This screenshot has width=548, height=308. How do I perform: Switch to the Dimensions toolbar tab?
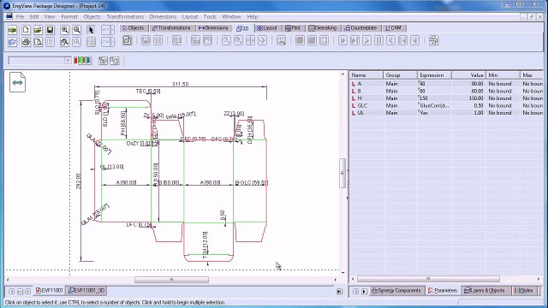coord(213,28)
